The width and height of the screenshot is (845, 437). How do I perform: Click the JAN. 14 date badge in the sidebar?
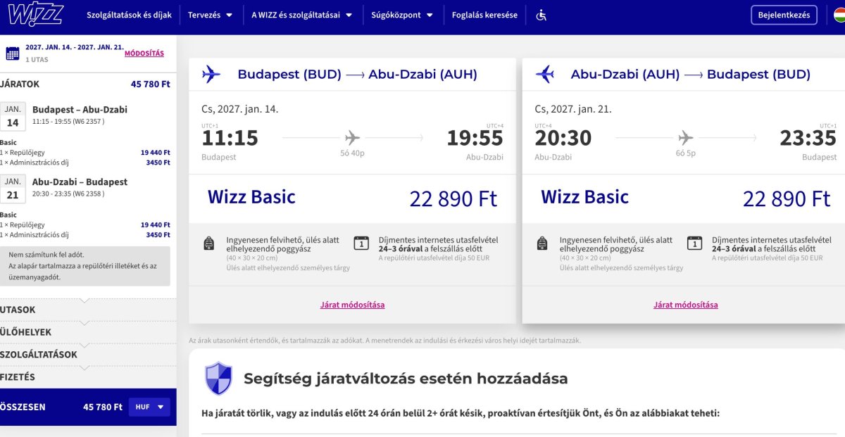coord(13,117)
